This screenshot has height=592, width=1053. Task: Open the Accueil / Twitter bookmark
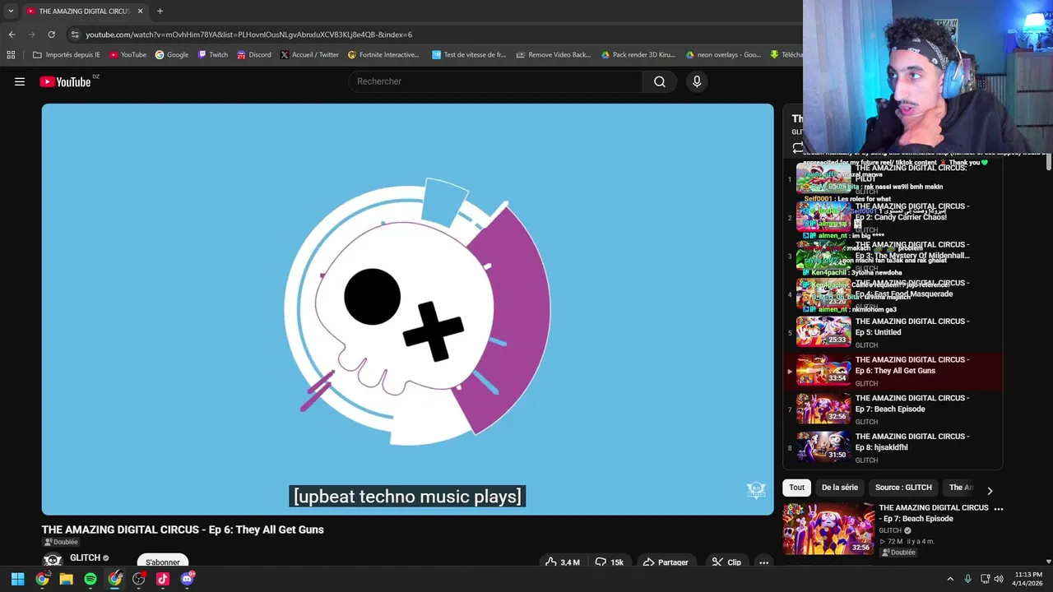[309, 55]
